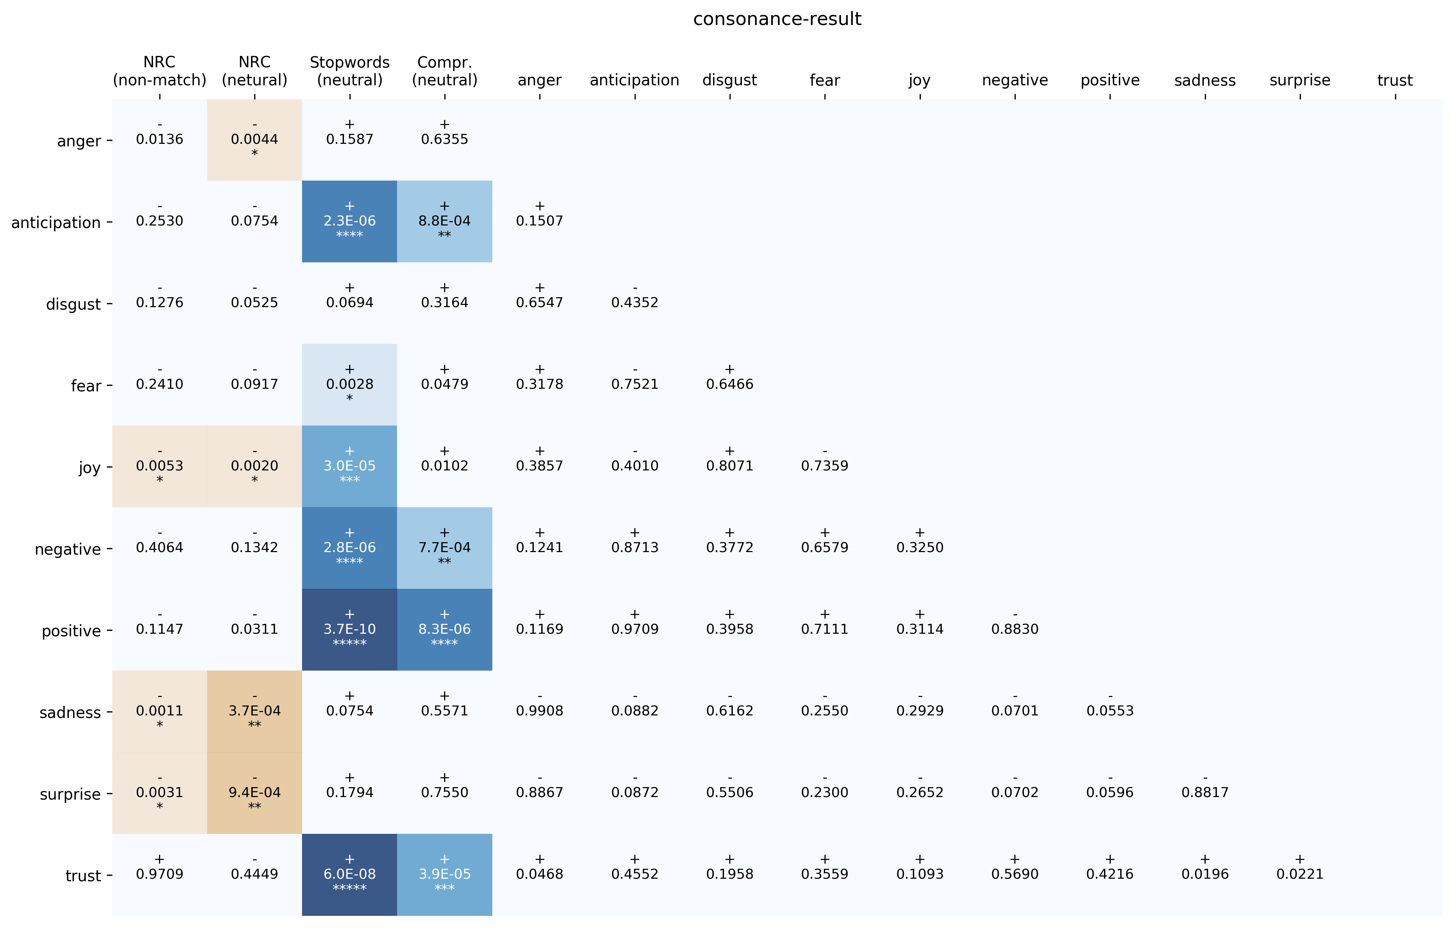This screenshot has width=1455, height=928.
Task: Select the dark blue 6.0E-08 cell
Action: (349, 874)
